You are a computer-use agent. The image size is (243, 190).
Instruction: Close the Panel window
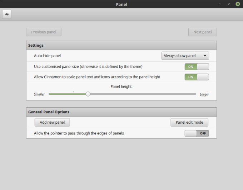point(238,4)
